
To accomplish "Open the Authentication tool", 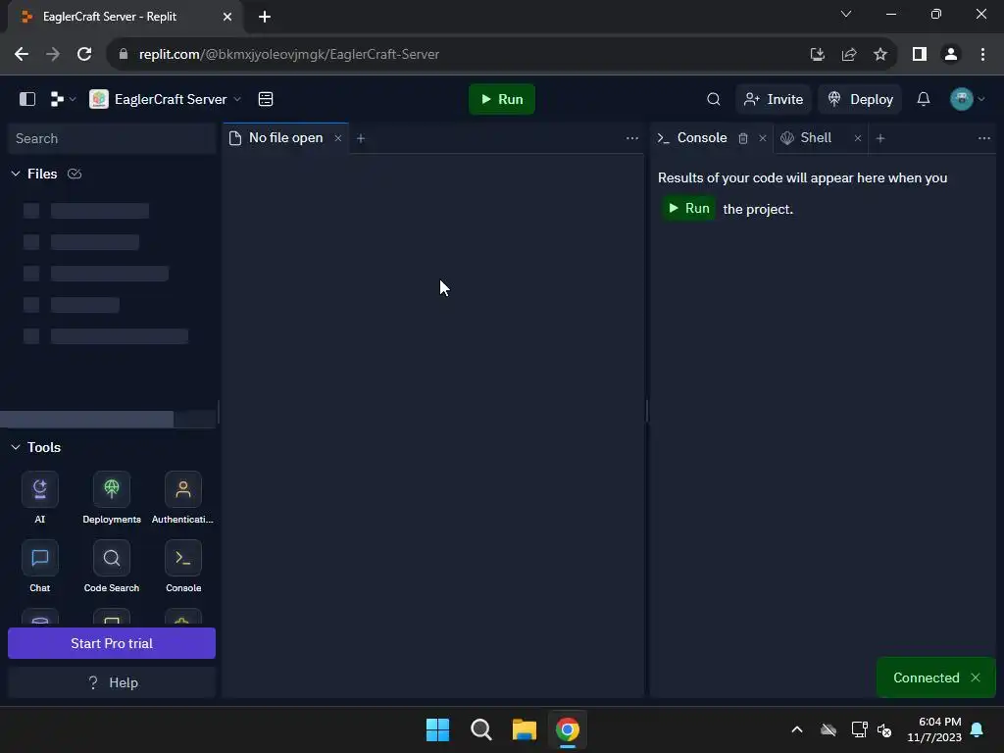I will [183, 497].
